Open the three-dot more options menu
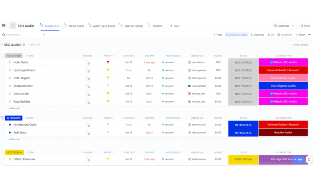This screenshot has width=313, height=192. (310, 35)
